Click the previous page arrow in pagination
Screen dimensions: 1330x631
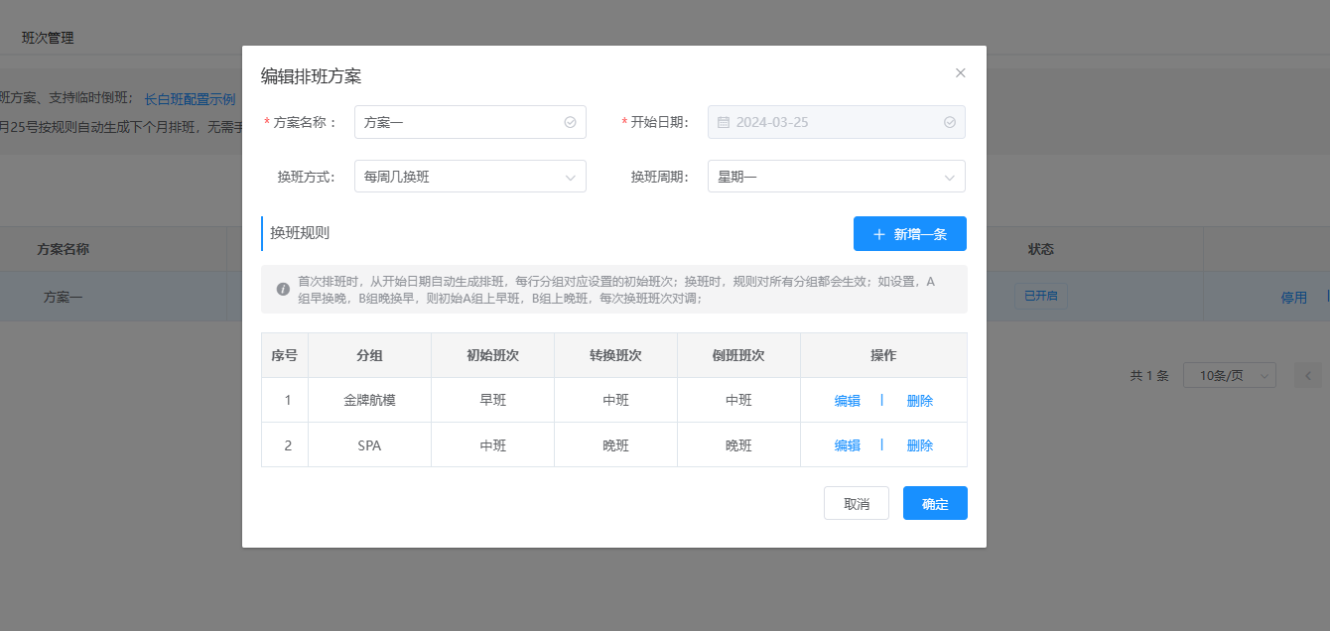(1307, 376)
